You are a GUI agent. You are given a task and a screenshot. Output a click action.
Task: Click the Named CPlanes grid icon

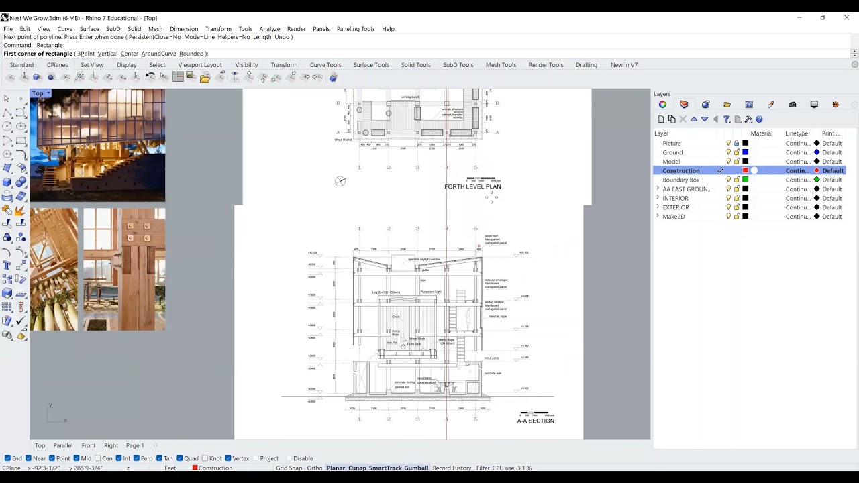point(178,77)
